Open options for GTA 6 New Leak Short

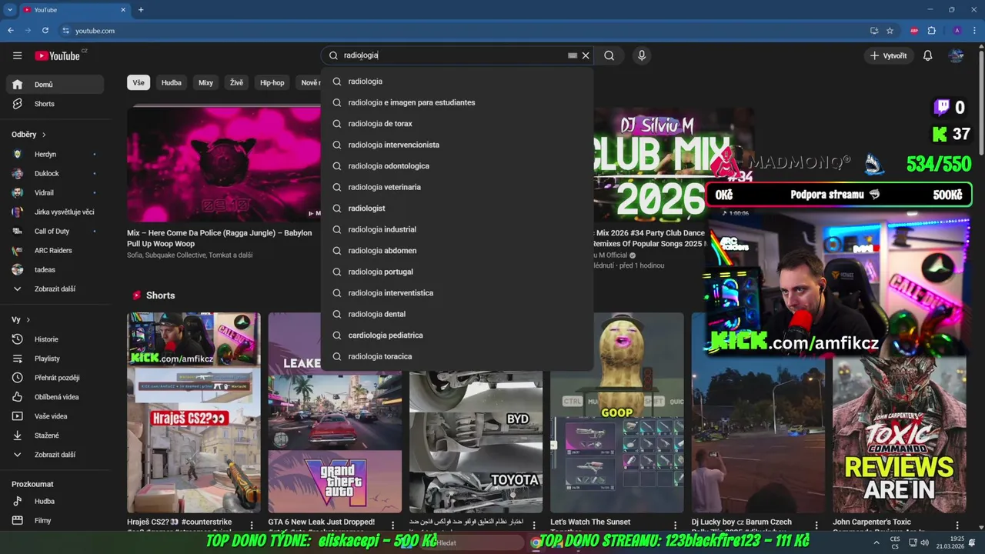pyautogui.click(x=393, y=526)
